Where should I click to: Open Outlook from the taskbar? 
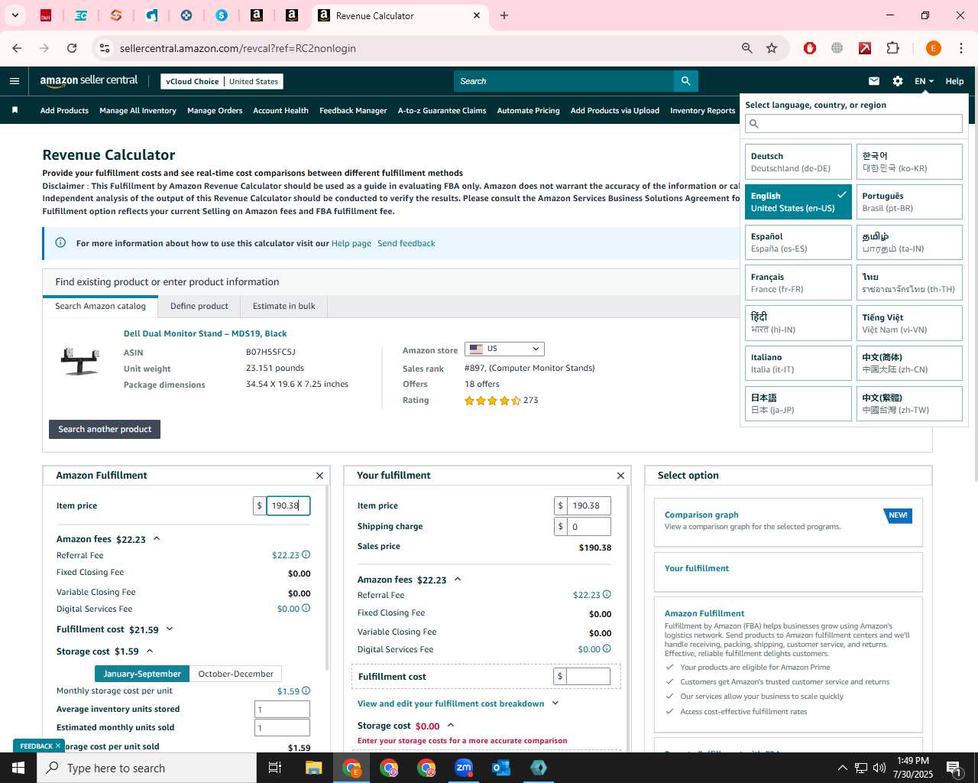[501, 768]
